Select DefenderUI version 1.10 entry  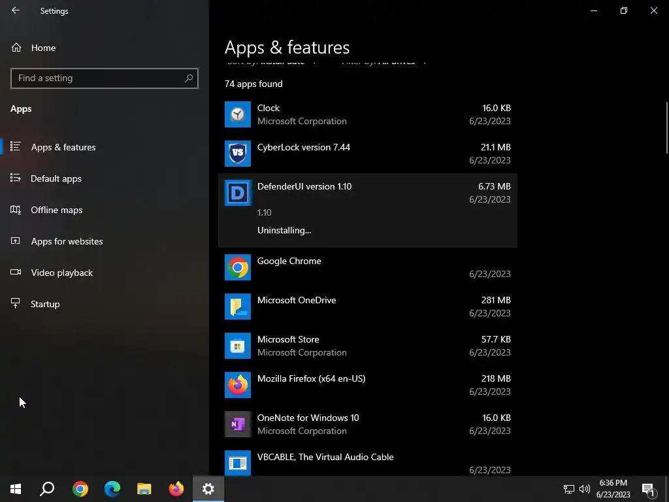(x=304, y=186)
